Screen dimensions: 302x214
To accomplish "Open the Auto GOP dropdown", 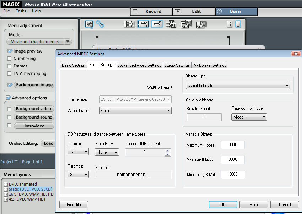I will [107, 152].
